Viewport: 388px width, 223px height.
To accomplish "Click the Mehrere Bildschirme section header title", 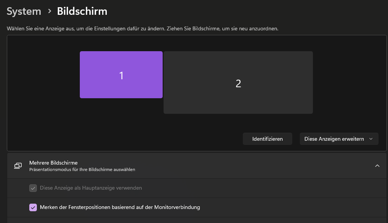I will [x=53, y=163].
